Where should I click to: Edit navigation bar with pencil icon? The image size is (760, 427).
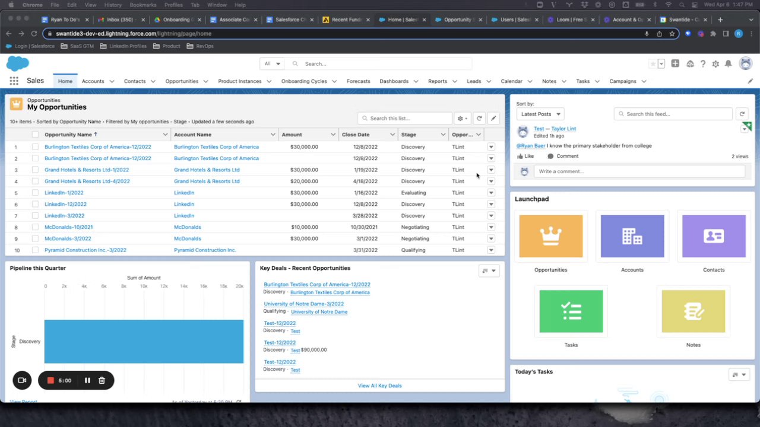[x=750, y=81]
